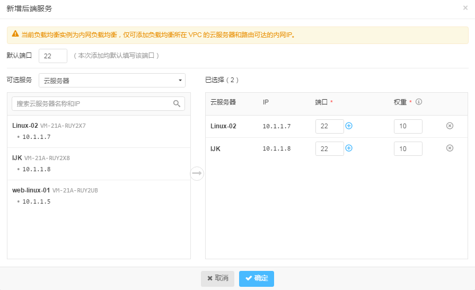This screenshot has height=290, width=475.
Task: Click the search magnifier icon
Action: tap(177, 103)
